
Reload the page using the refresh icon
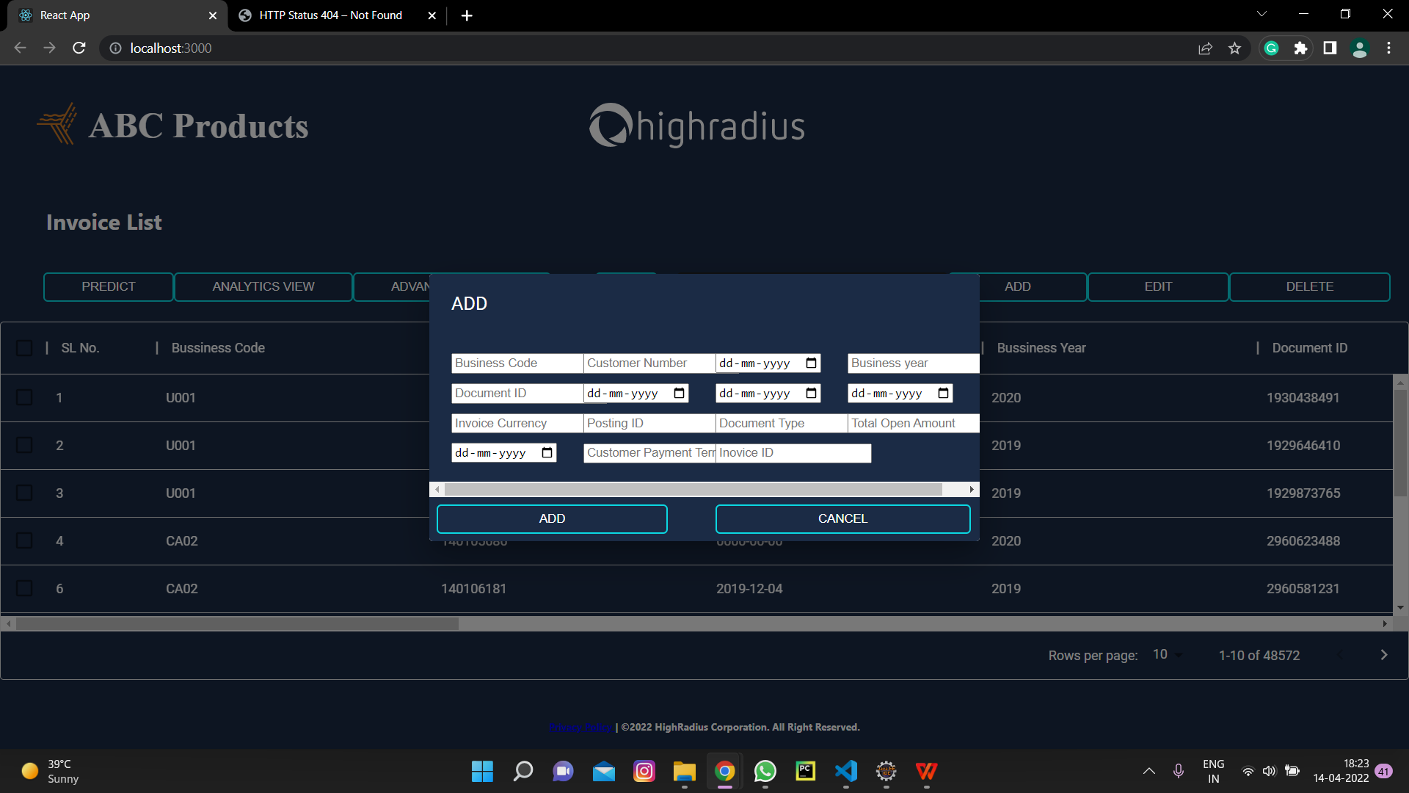[x=79, y=48]
